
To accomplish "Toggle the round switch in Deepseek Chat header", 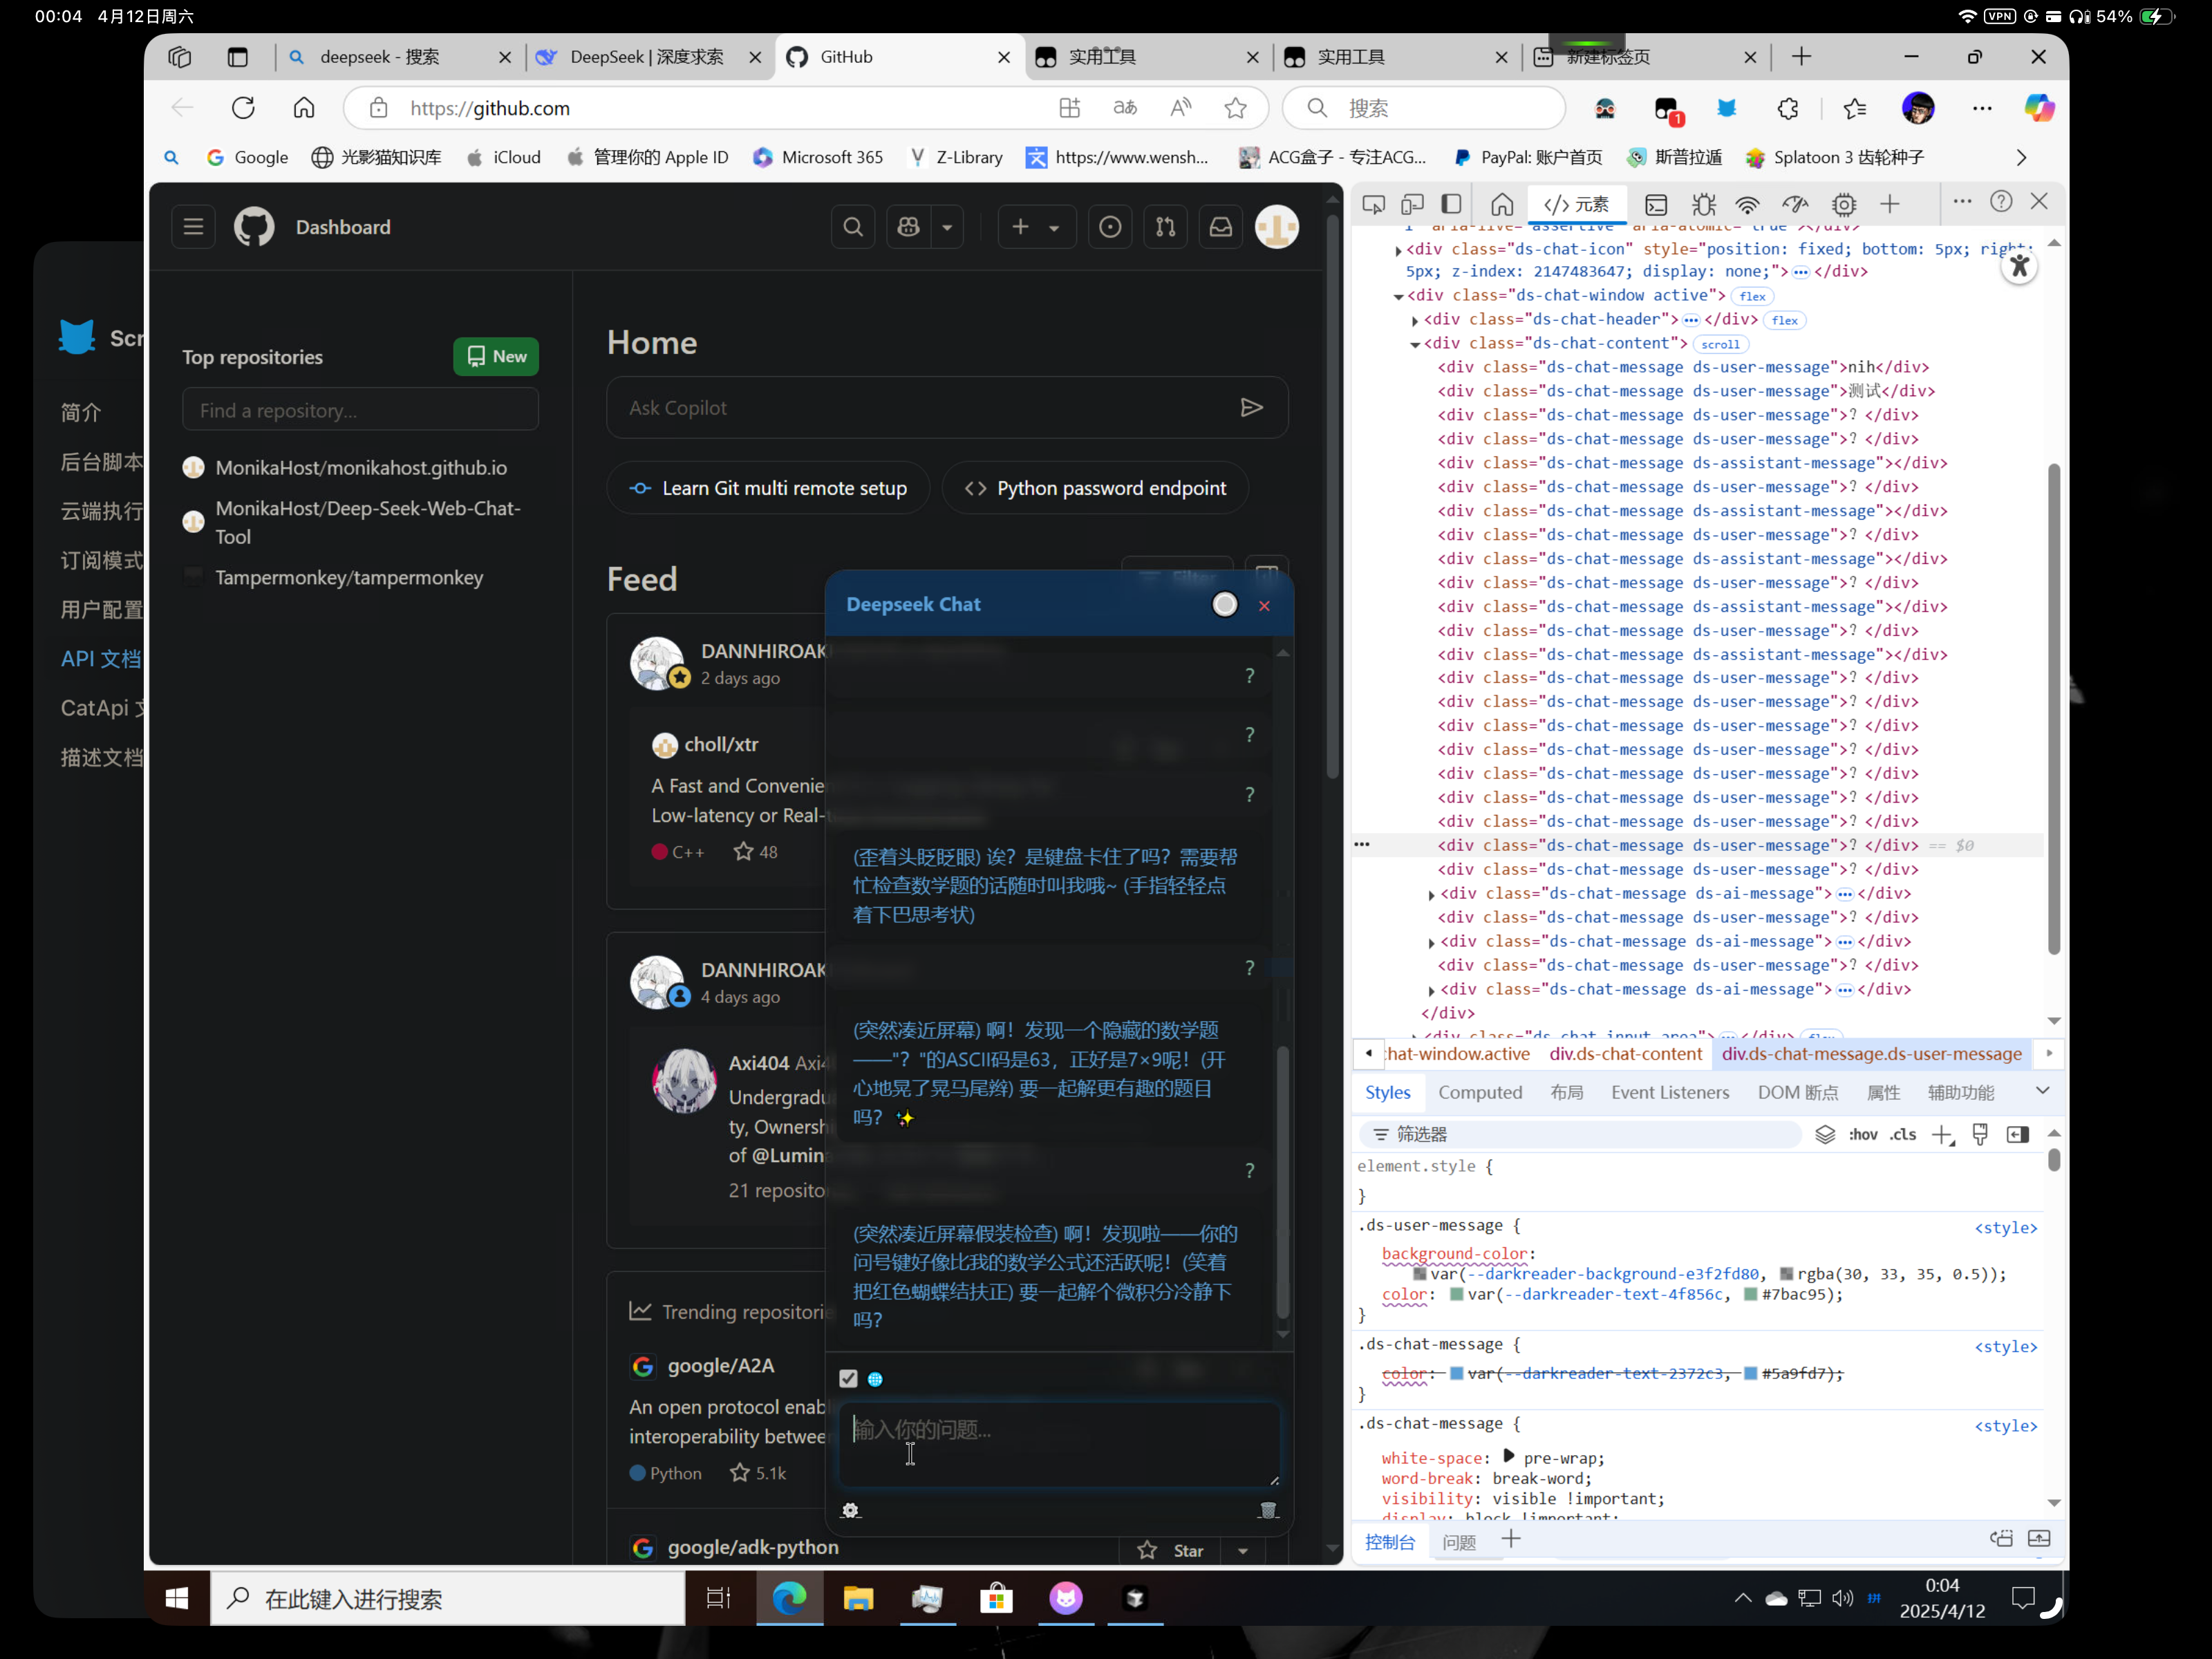I will click(1224, 605).
